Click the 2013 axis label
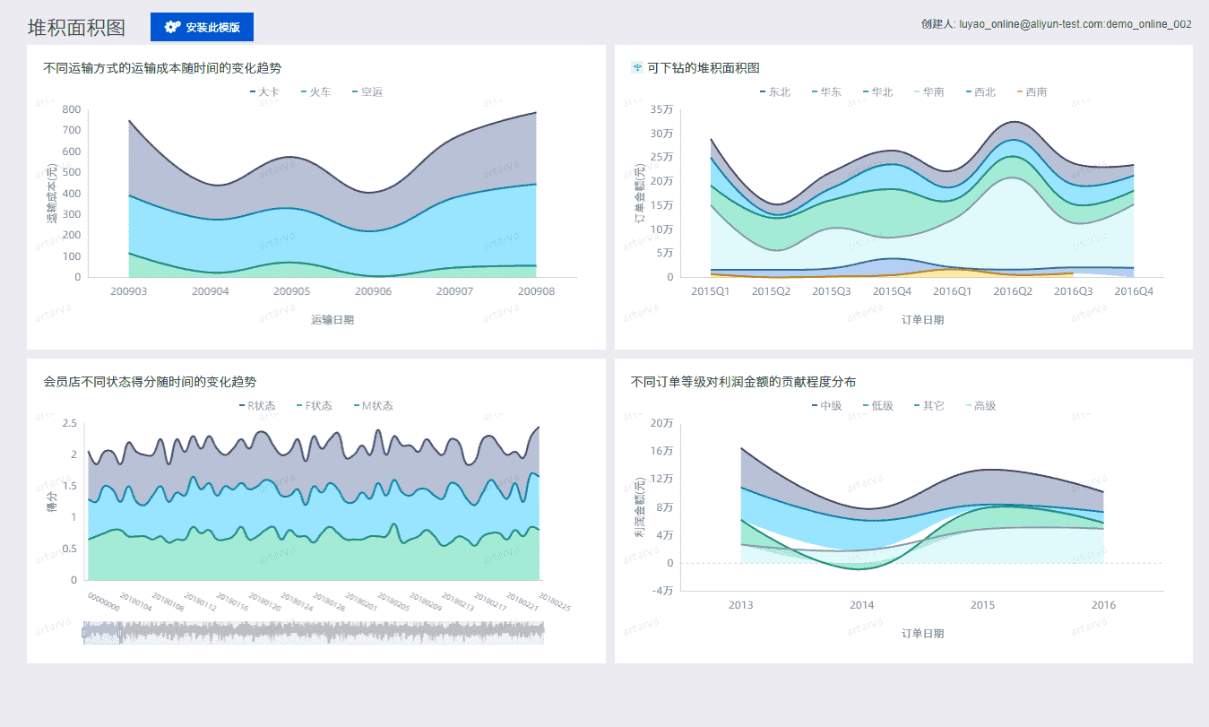Screen dimensions: 1209x727 point(741,605)
